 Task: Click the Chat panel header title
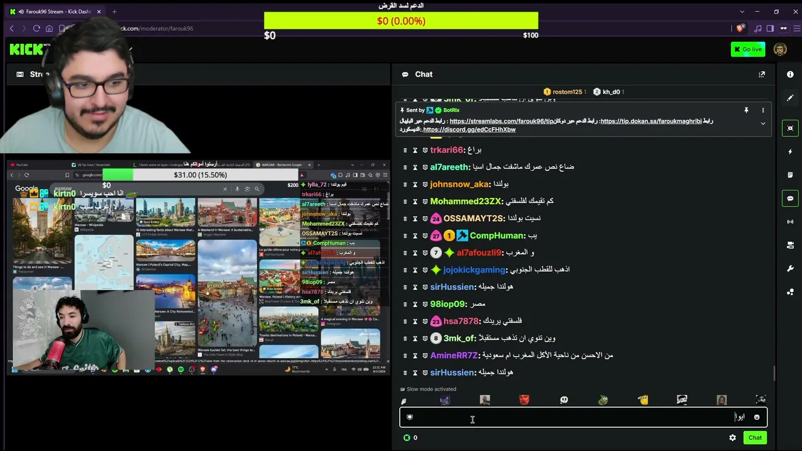[424, 75]
